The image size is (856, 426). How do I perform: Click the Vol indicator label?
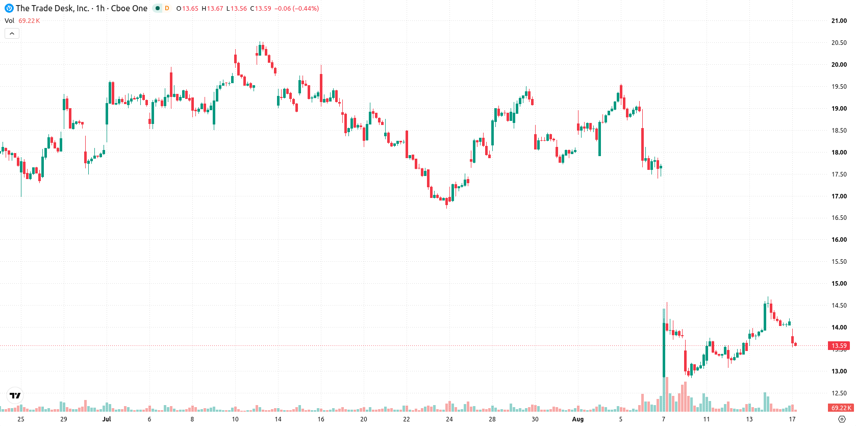pos(9,21)
